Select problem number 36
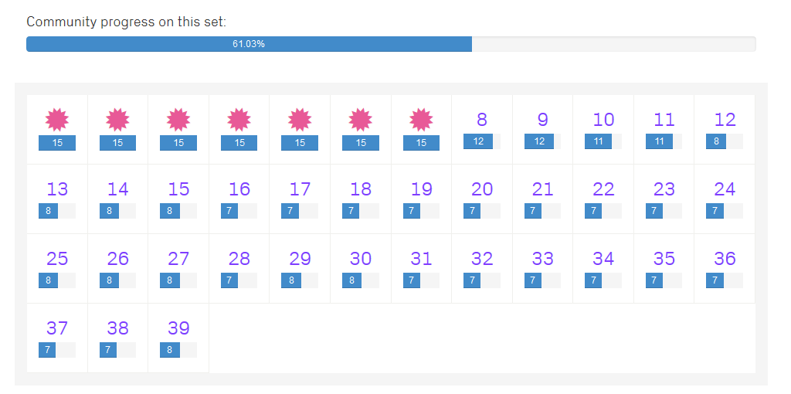 (725, 259)
